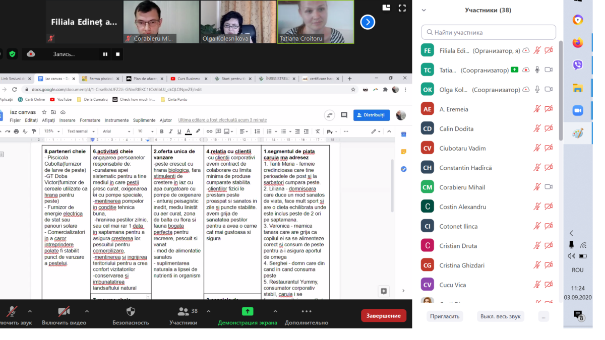Image resolution: width=605 pixels, height=340 pixels.
Task: Click the Italic formatting icon
Action: point(170,131)
